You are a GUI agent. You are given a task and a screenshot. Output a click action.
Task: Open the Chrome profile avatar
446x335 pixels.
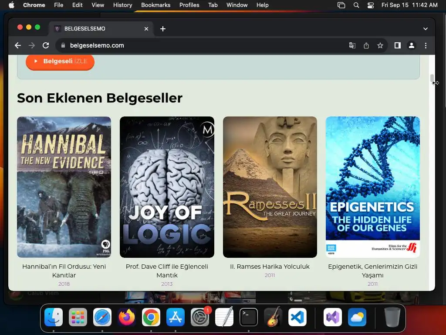411,45
